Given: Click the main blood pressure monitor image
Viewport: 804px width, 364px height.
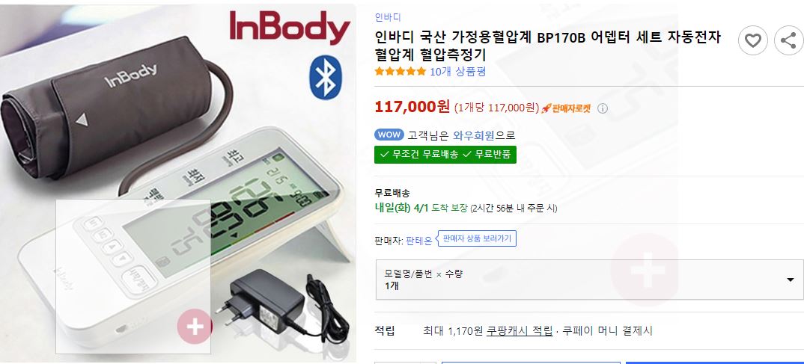Looking at the screenshot, I should coord(178,183).
